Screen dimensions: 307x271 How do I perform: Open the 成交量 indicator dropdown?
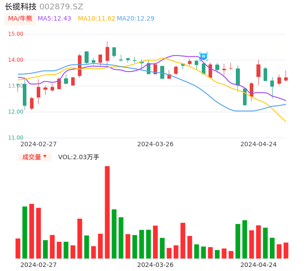click(32, 157)
